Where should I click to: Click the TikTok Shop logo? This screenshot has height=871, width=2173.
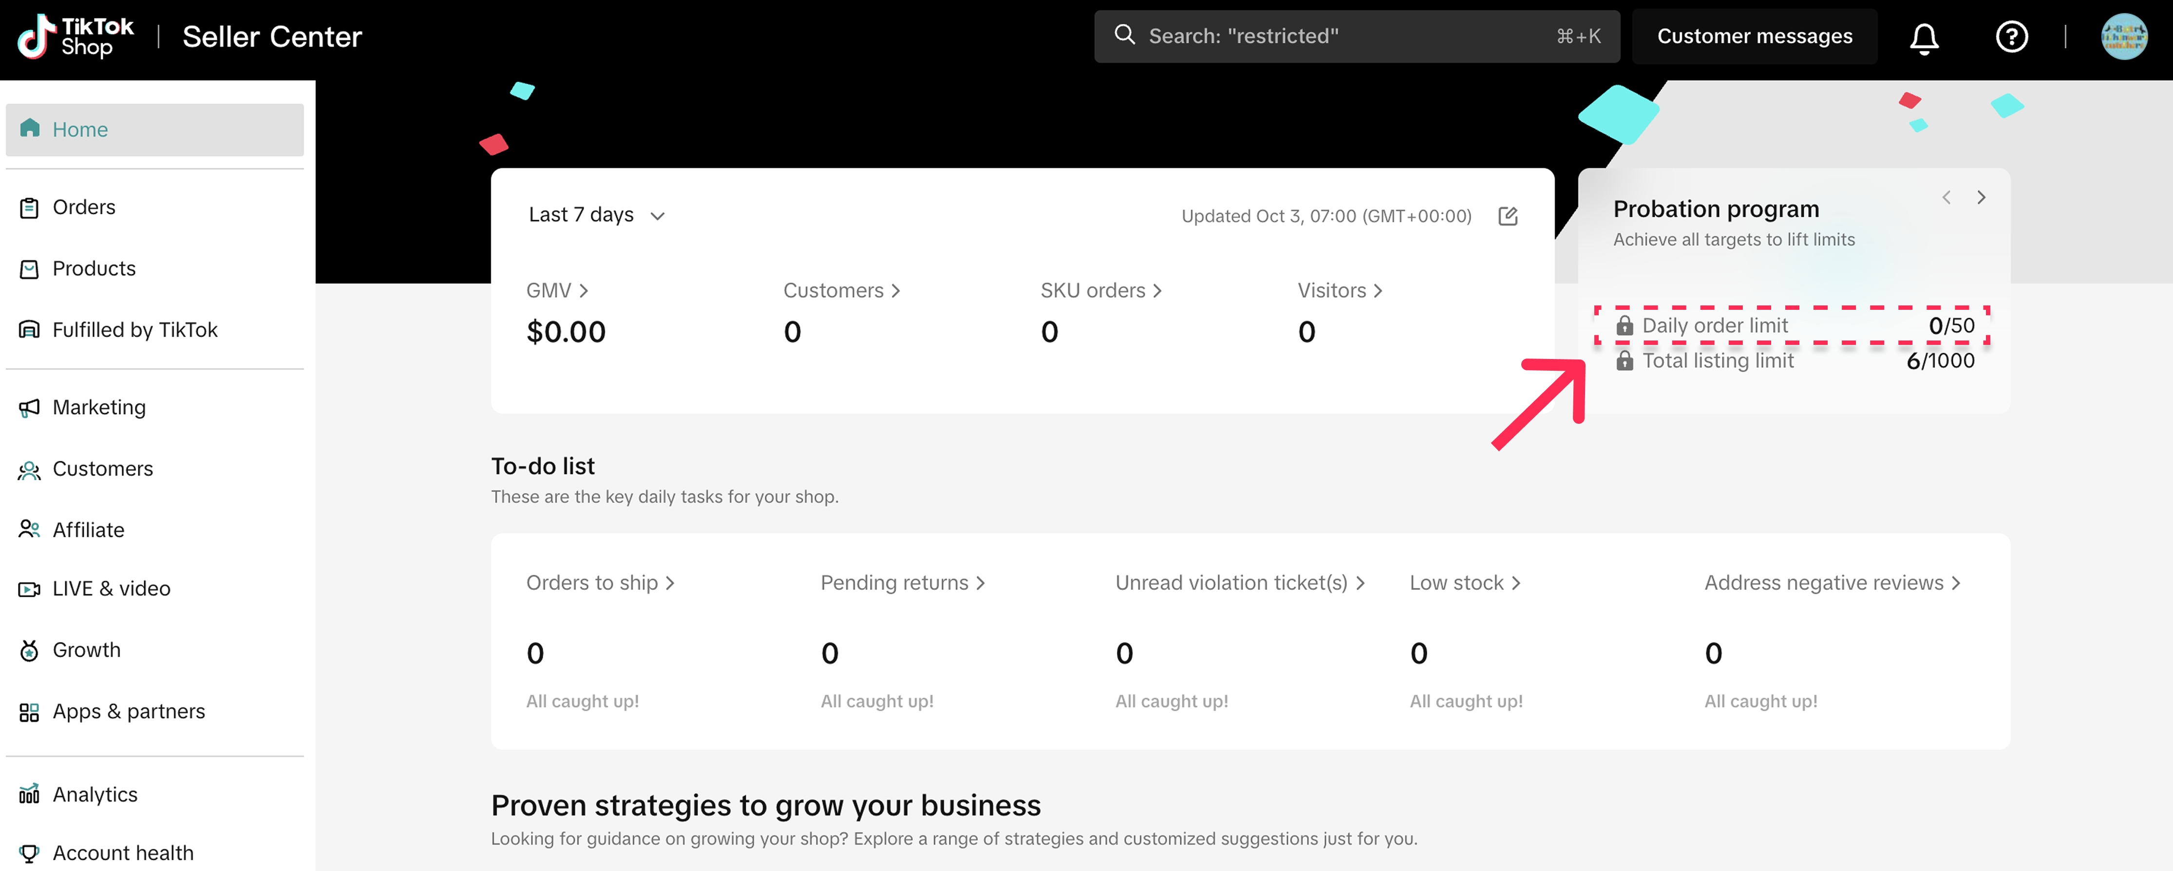tap(76, 37)
